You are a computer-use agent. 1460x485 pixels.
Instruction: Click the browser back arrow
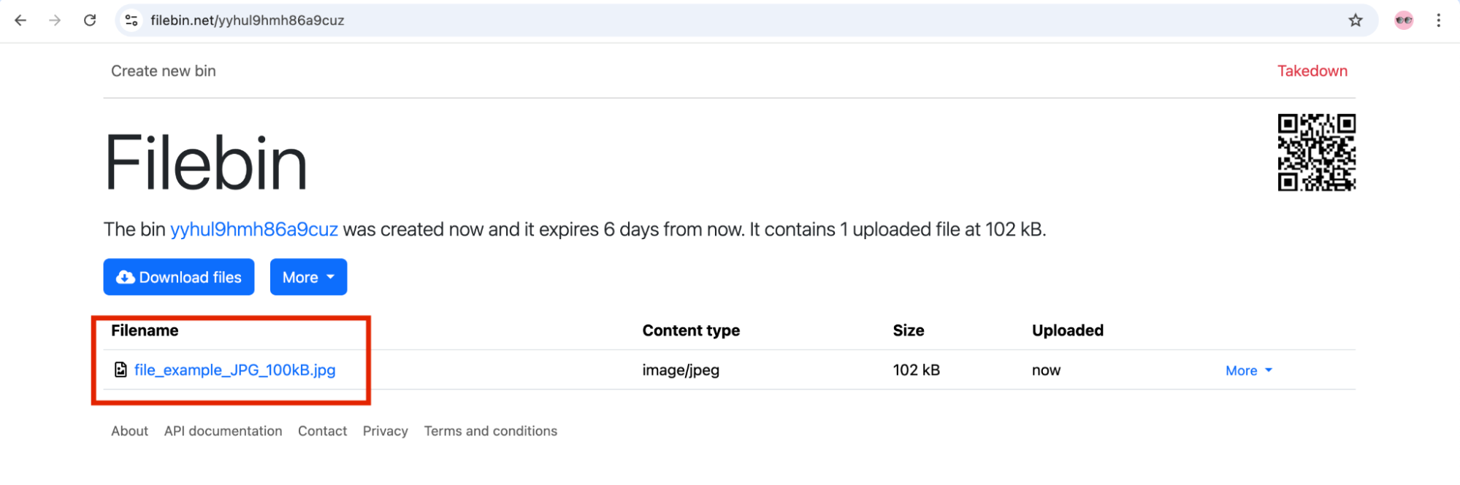click(x=20, y=20)
